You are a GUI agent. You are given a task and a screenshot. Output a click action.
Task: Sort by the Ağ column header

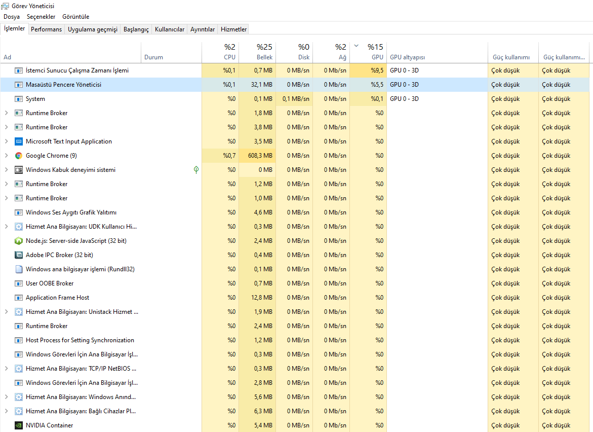coord(331,52)
